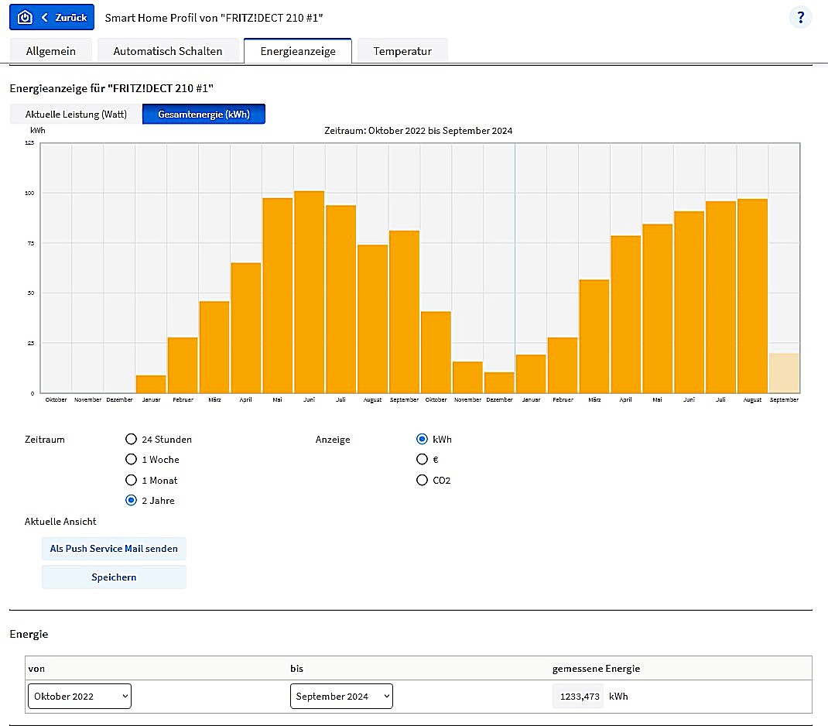Choose the 24 Stunden time range
The height and width of the screenshot is (726, 828).
(131, 440)
